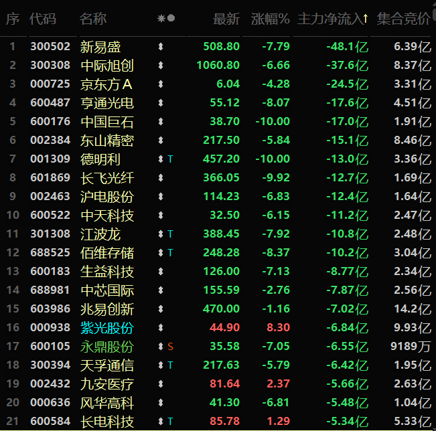The width and height of the screenshot is (436, 431).
Task: Click the star-dot marker column header icon
Action: 166,18
